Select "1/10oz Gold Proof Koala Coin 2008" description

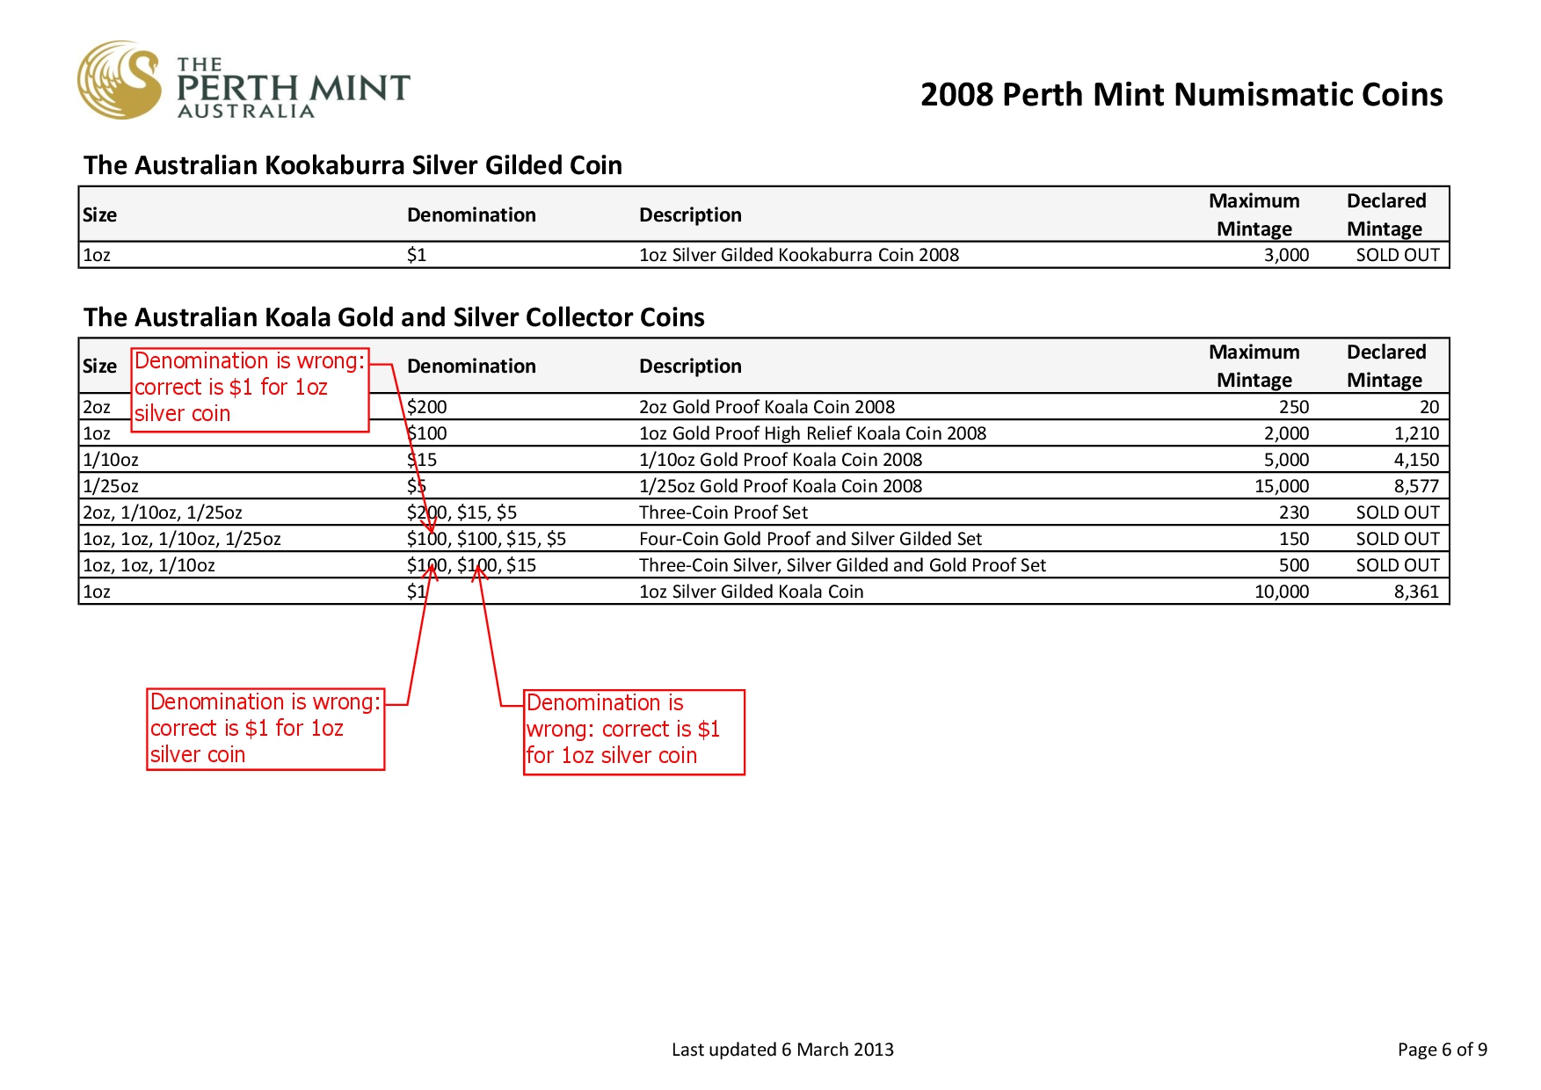tap(781, 460)
